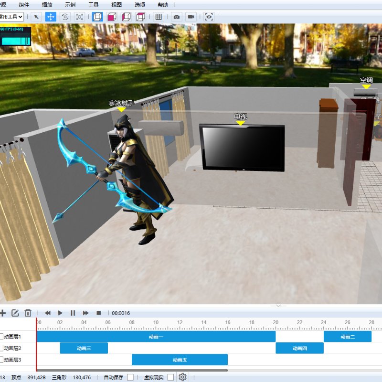Click the 00:0016 time display
382x382 pixels.
coord(121,313)
